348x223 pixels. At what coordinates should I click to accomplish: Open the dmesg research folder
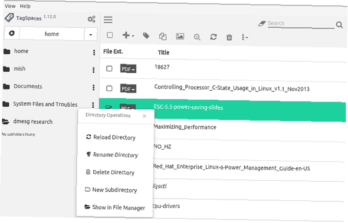(33, 122)
